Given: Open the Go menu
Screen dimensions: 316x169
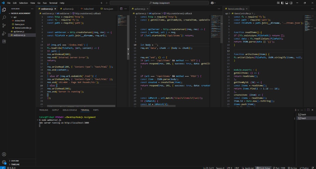Looking at the screenshot, I should click(39, 3).
